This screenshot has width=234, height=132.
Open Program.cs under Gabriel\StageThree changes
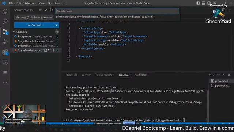36,37
